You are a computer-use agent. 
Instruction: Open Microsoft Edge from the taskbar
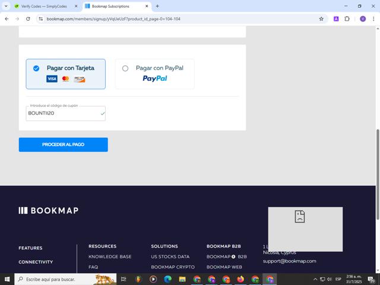[167, 279]
